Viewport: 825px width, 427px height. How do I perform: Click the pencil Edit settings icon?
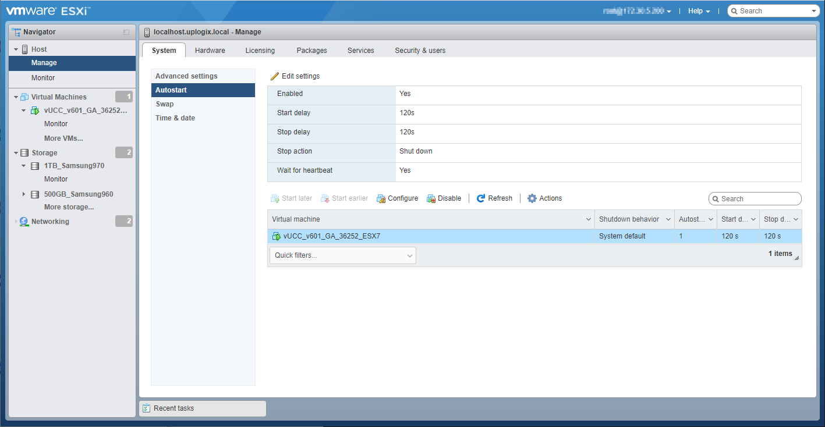[275, 76]
